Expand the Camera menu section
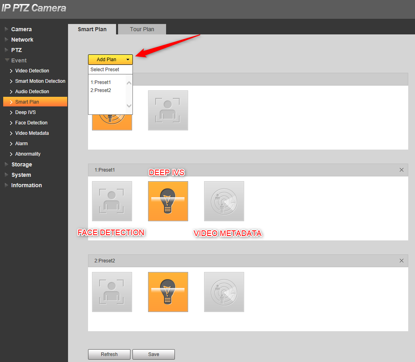415x362 pixels. (21, 29)
